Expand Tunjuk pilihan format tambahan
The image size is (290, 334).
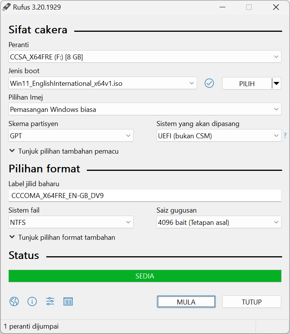coord(62,237)
